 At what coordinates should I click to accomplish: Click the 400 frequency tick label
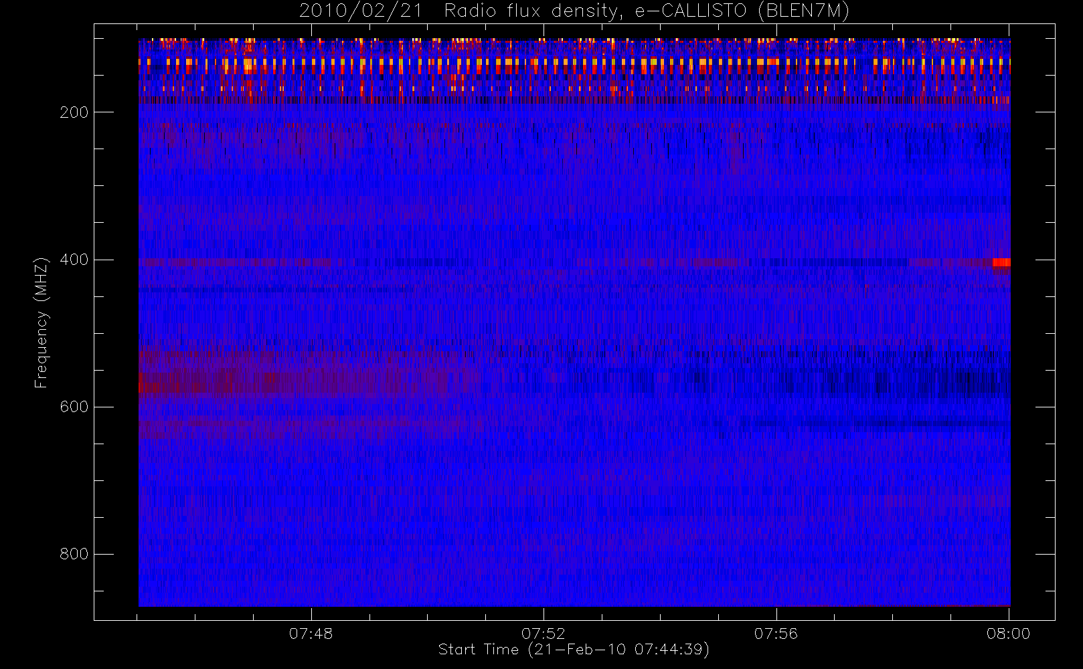[74, 260]
